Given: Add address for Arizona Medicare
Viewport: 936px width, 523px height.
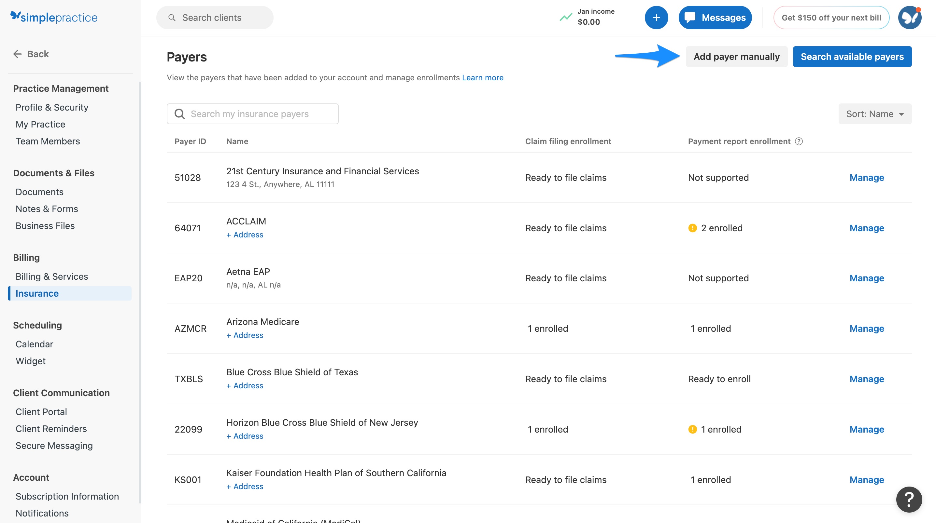Looking at the screenshot, I should tap(245, 335).
